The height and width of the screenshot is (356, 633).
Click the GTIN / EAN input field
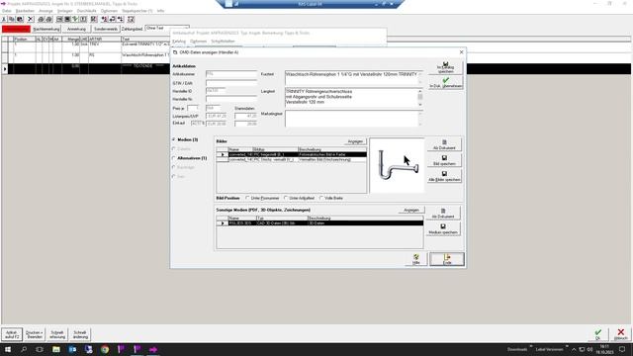click(231, 83)
